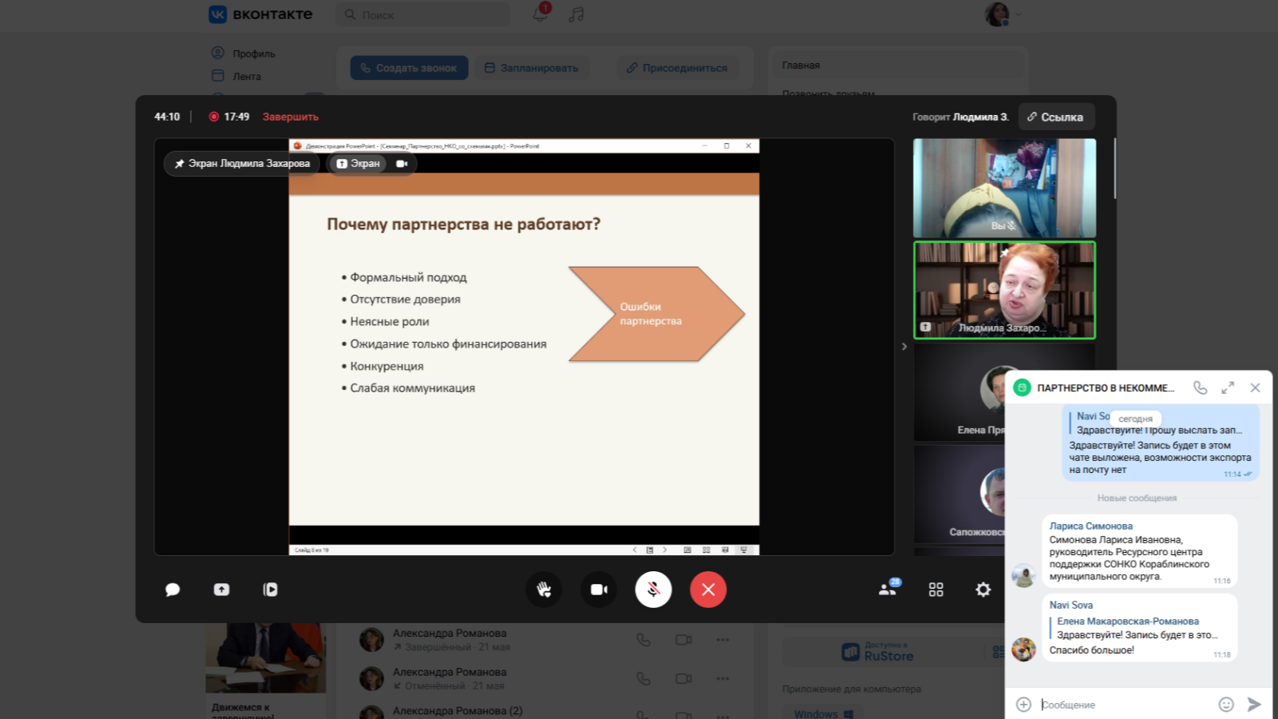Open the ПАРТНЕРСТВО В НЕКОММЕ... chat title
Viewport: 1278px width, 719px height.
click(1105, 388)
